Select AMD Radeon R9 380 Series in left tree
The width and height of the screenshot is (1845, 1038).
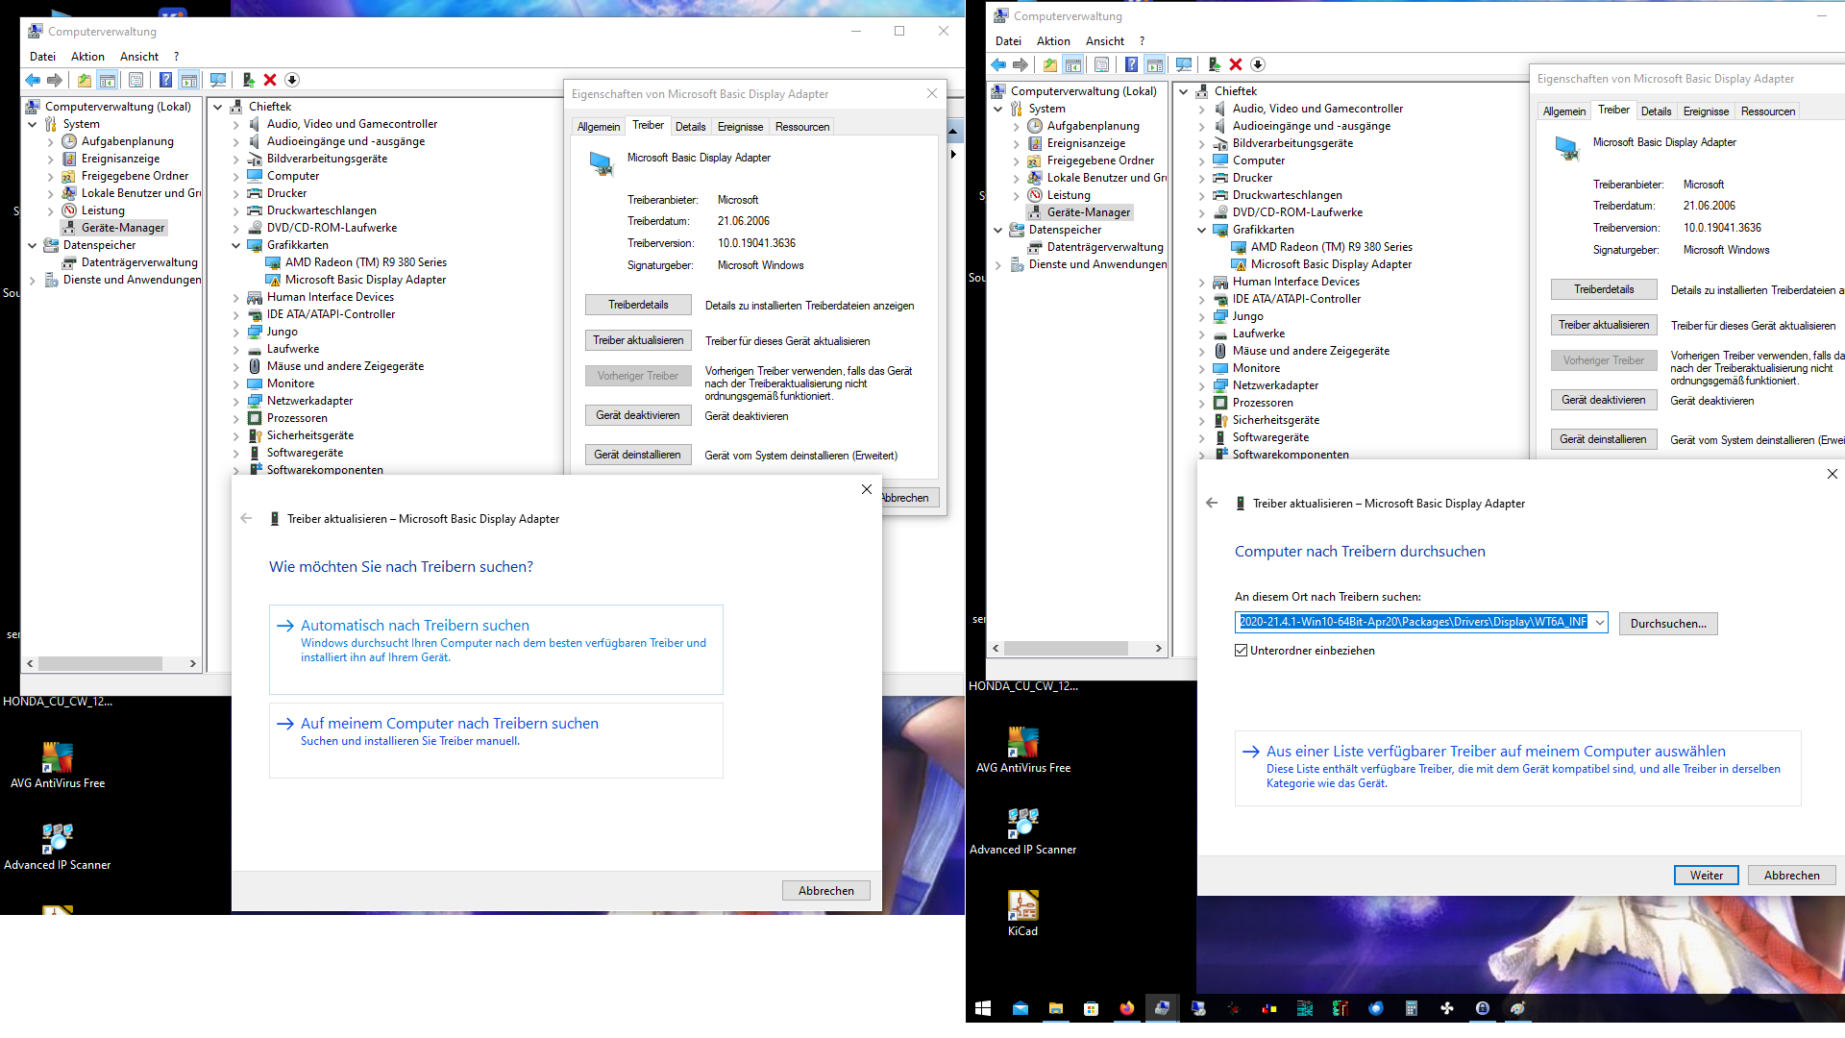[365, 262]
